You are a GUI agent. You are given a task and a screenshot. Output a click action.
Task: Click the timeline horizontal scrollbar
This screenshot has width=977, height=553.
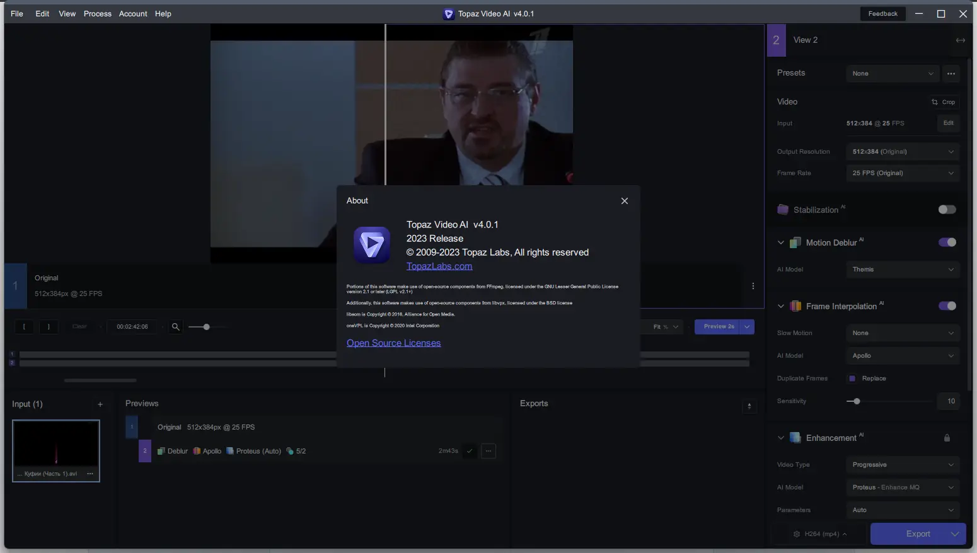[100, 380]
